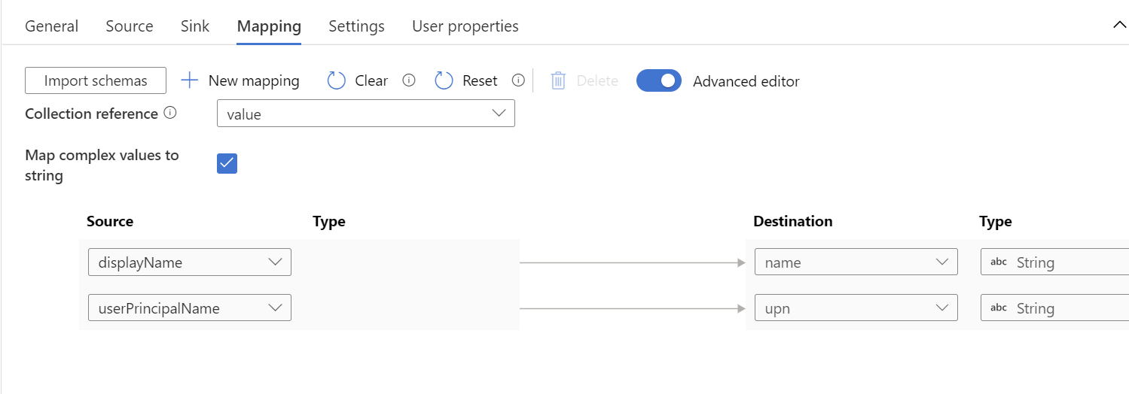Viewport: 1129px width, 394px height.
Task: Toggle the Advanced editor switch
Action: point(659,80)
